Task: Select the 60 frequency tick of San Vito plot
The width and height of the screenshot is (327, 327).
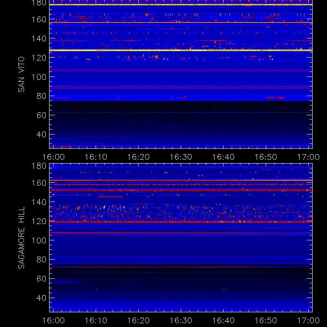Action: click(x=41, y=115)
